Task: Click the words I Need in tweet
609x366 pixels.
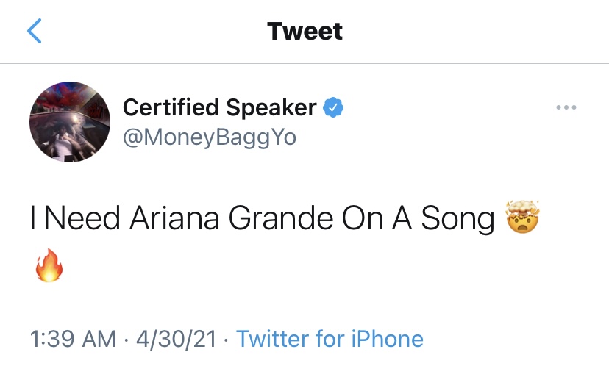Action: (75, 218)
